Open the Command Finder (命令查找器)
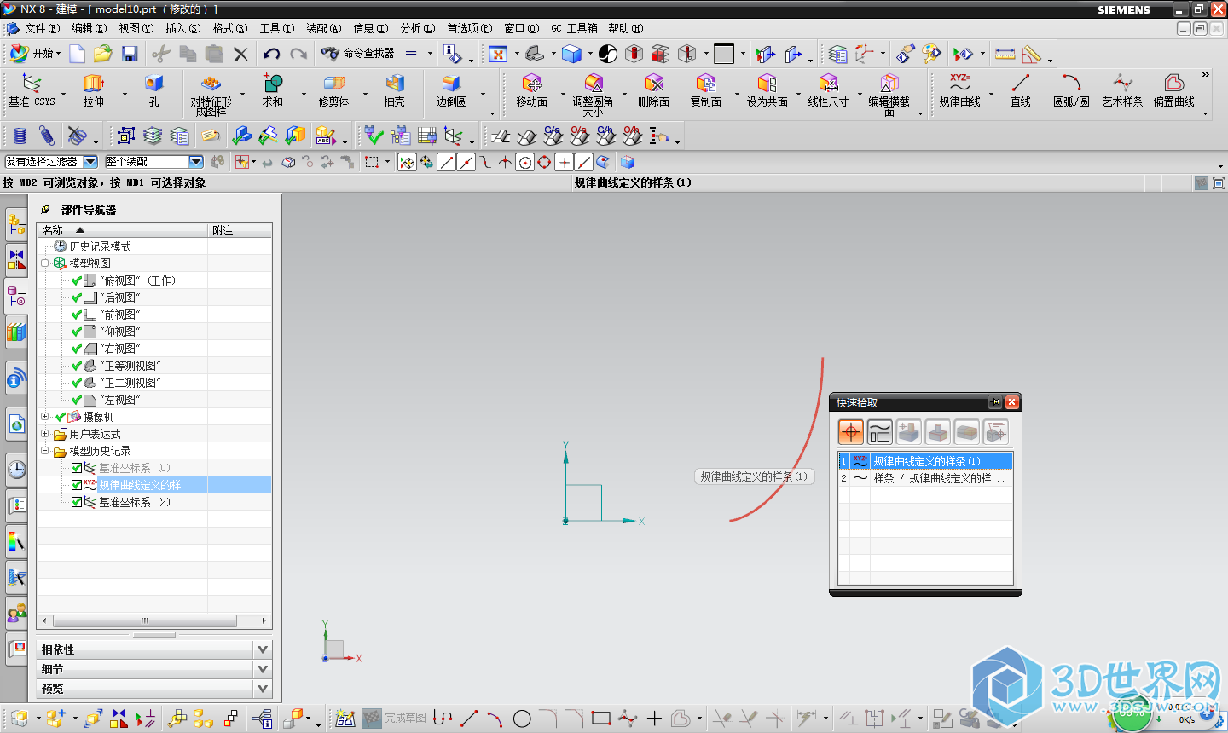The width and height of the screenshot is (1228, 733). (x=358, y=54)
